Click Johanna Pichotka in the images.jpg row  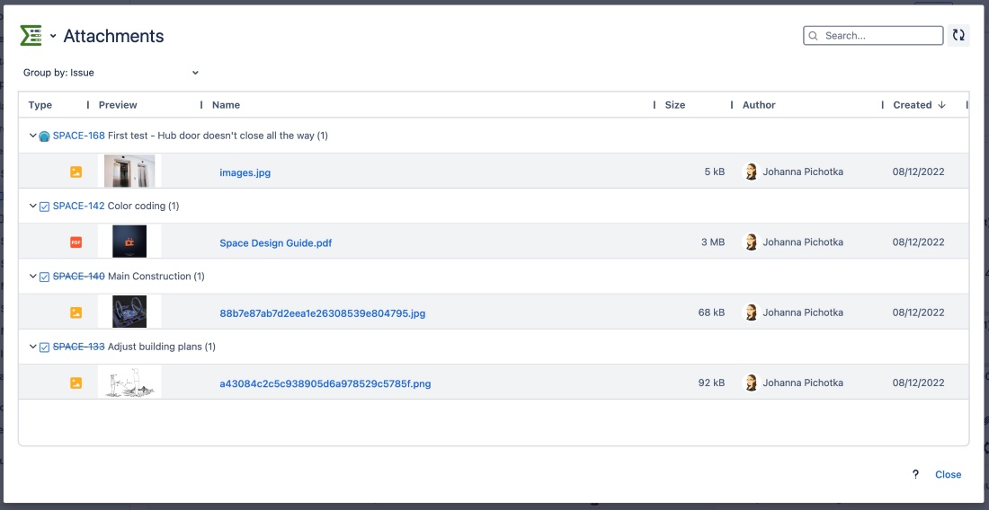coord(803,171)
